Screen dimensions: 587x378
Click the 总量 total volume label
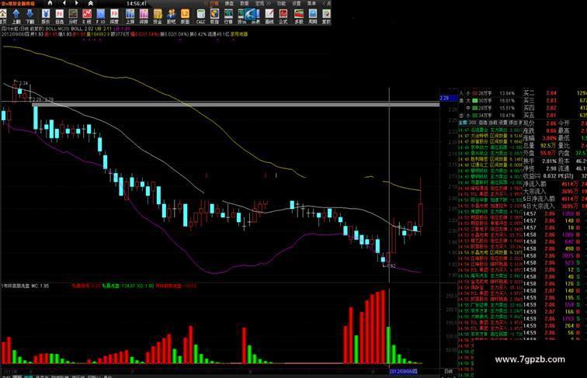(x=529, y=146)
